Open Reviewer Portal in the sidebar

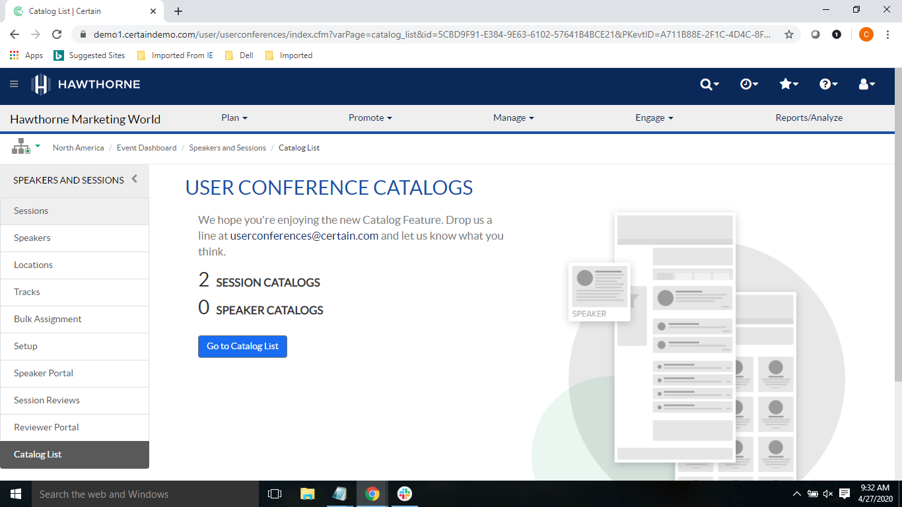[75, 427]
